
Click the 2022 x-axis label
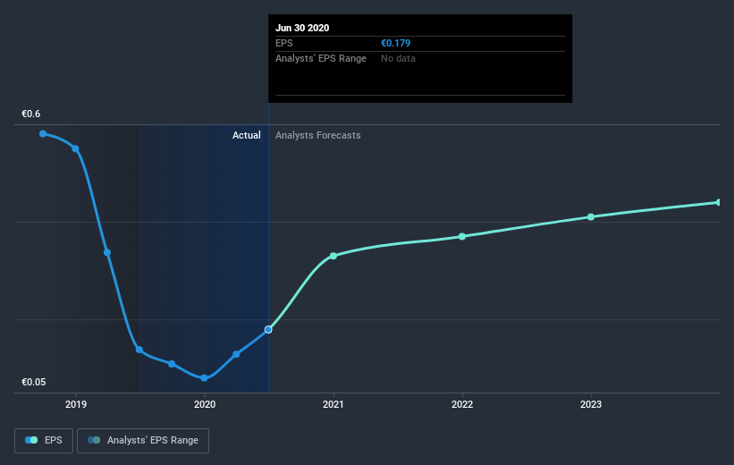462,404
